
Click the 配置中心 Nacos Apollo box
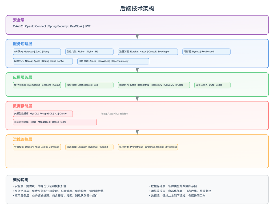[43, 61]
